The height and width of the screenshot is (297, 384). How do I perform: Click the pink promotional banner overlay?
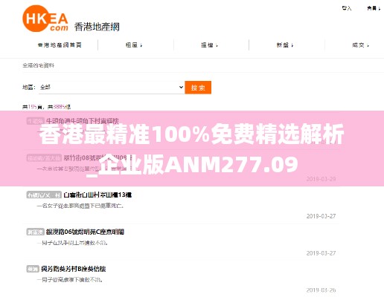(x=192, y=148)
